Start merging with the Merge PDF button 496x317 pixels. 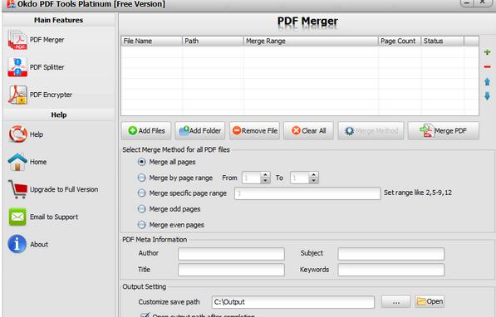[443, 131]
